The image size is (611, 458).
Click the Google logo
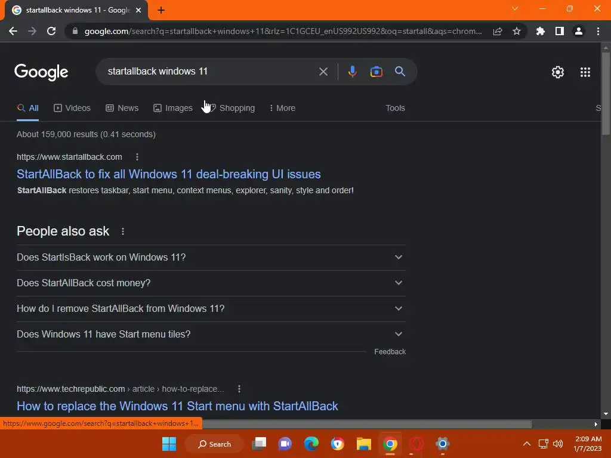pos(41,72)
